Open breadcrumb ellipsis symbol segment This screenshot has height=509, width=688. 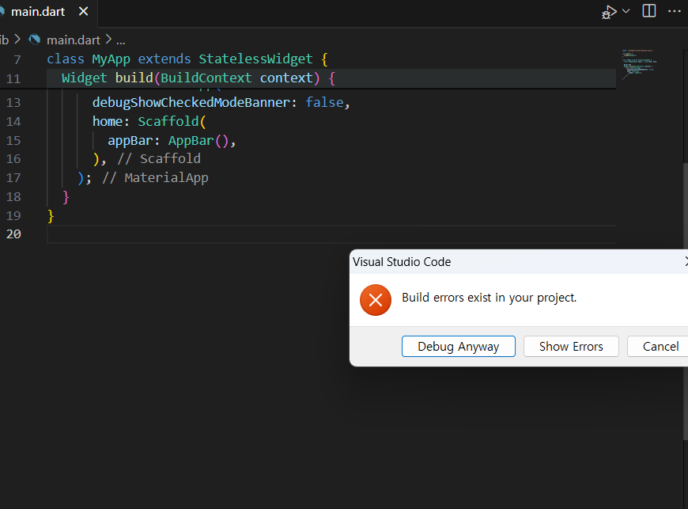pyautogui.click(x=121, y=41)
